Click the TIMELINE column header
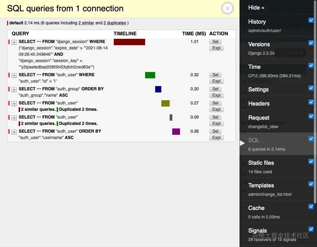Image resolution: width=317 pixels, height=247 pixels. point(125,34)
